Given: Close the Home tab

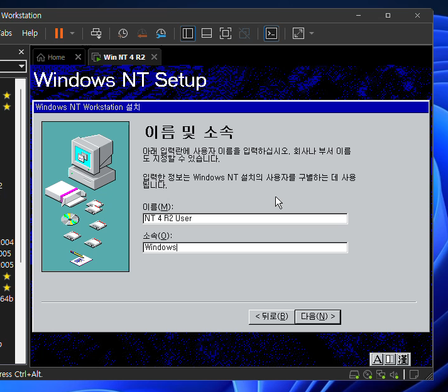Looking at the screenshot, I should tap(78, 57).
